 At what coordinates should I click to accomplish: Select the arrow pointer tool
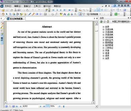(7, 14)
